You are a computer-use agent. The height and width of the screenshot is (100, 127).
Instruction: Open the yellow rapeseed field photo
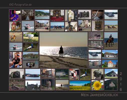[80, 85]
